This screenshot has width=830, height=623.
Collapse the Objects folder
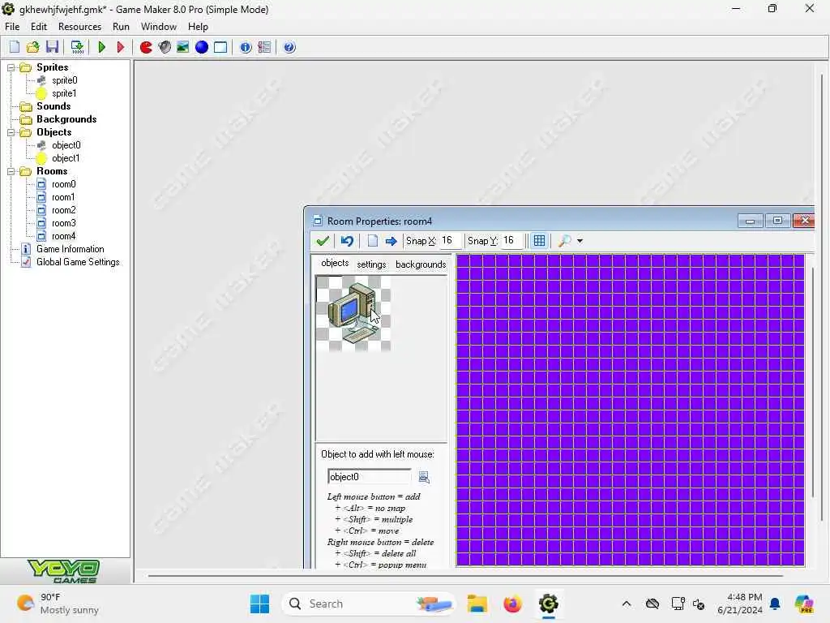(11, 132)
